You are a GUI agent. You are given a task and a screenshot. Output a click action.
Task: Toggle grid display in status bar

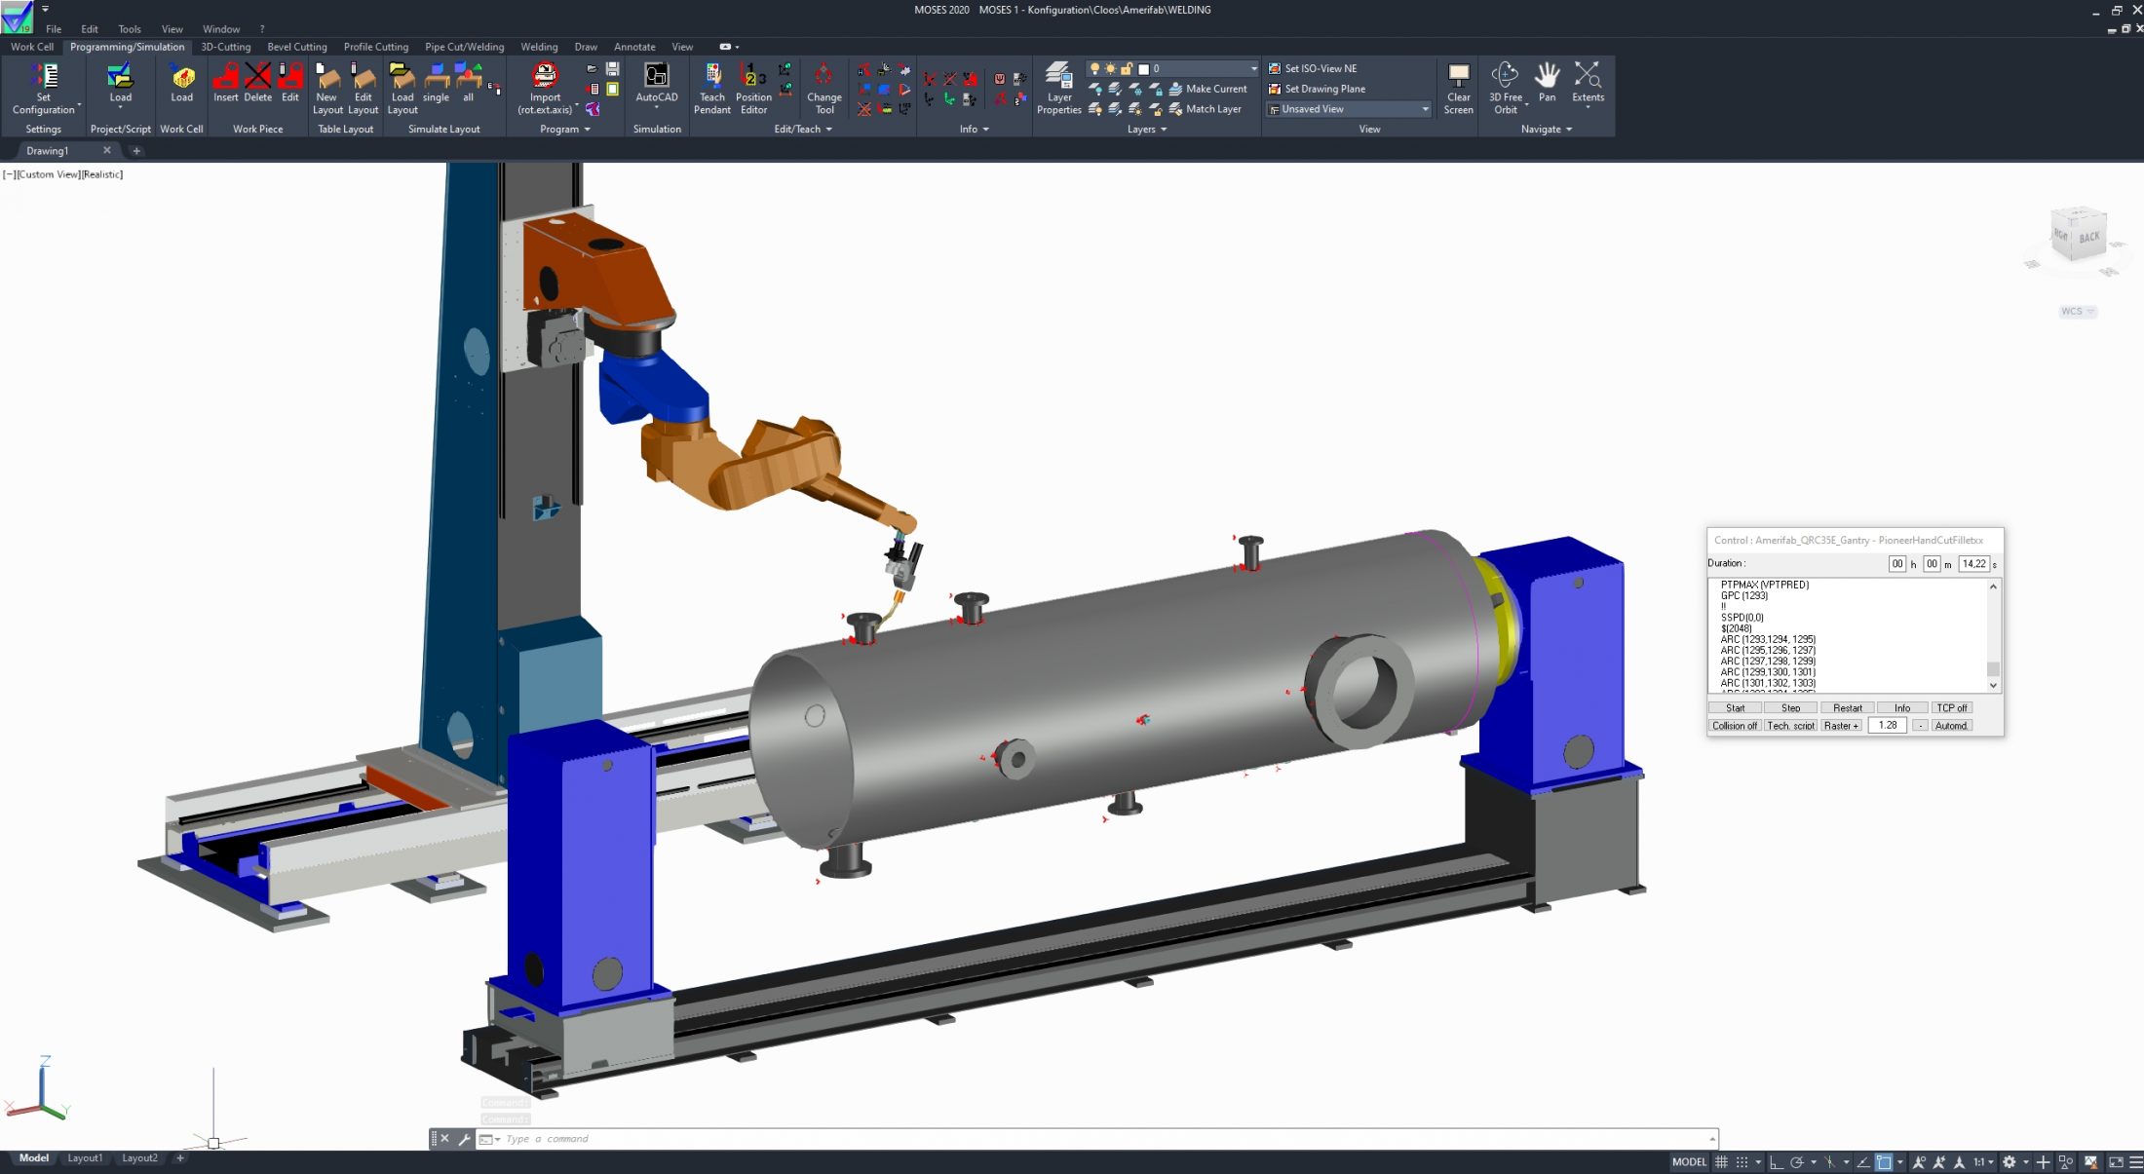pos(1721,1162)
